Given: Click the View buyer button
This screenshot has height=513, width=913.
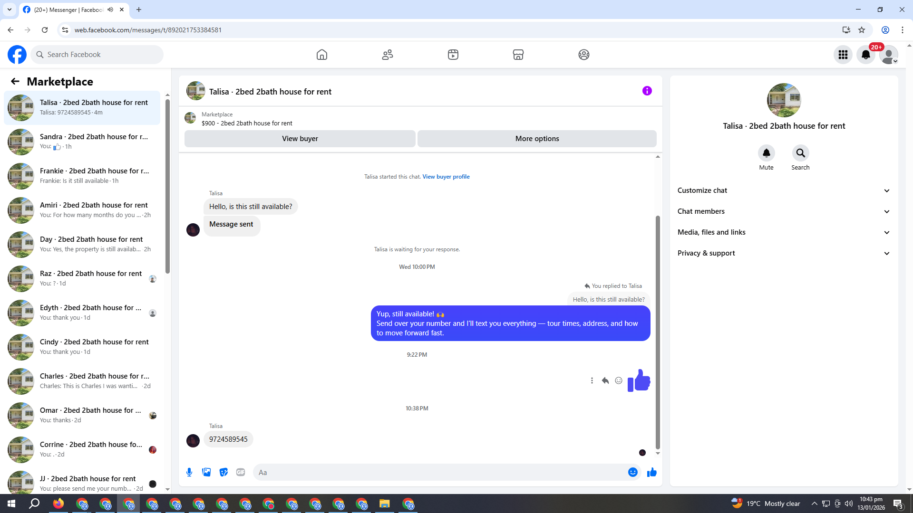Looking at the screenshot, I should (x=300, y=139).
